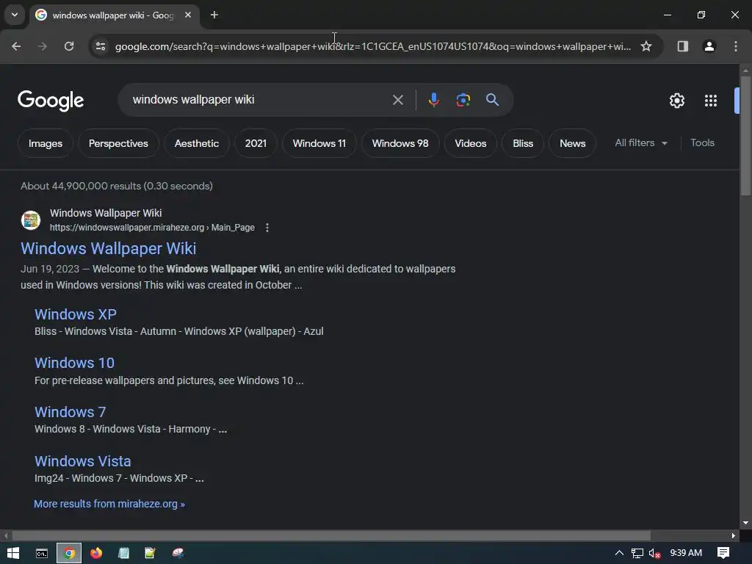
Task: Click the muted volume tray icon
Action: 654,553
